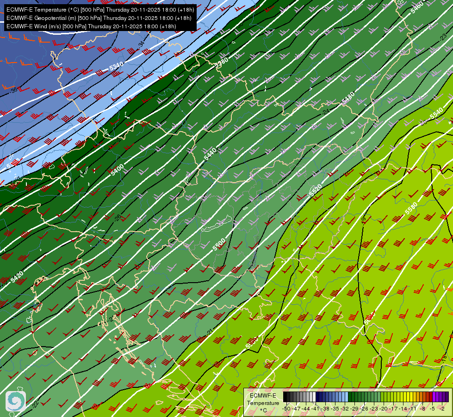The width and height of the screenshot is (453, 417).
Task: Click the 5340 geopotential contour label
Action: (x=116, y=67)
